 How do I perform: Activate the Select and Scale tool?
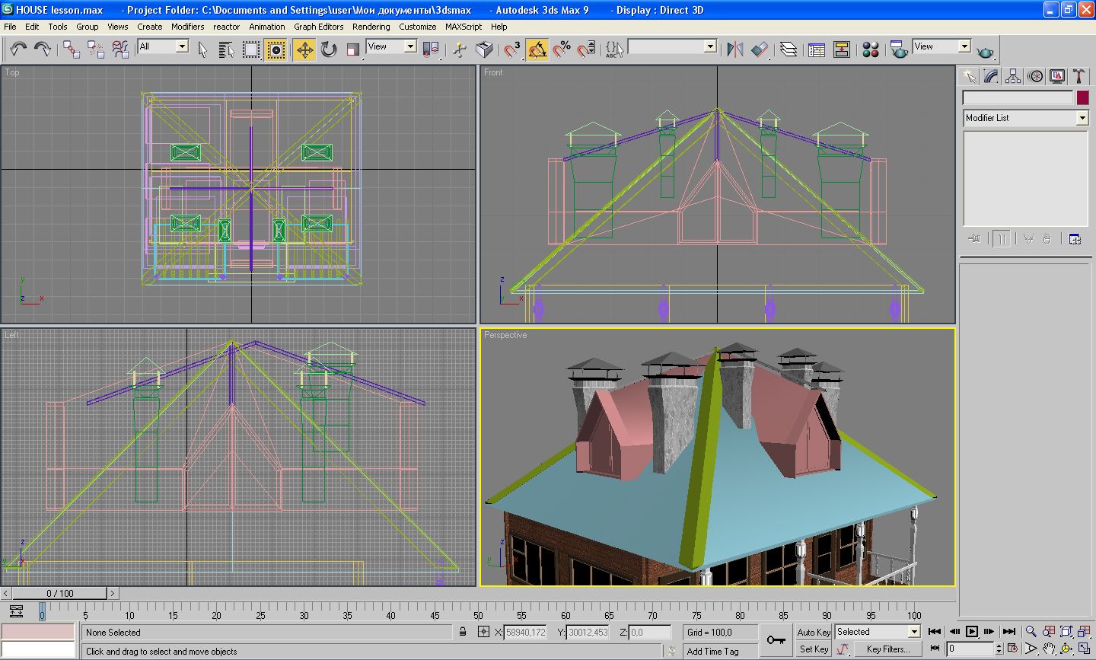(353, 49)
